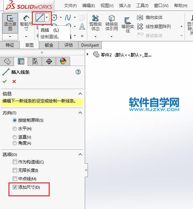
Task: Enable 作为构造线(C) checkbox
Action: click(x=15, y=162)
